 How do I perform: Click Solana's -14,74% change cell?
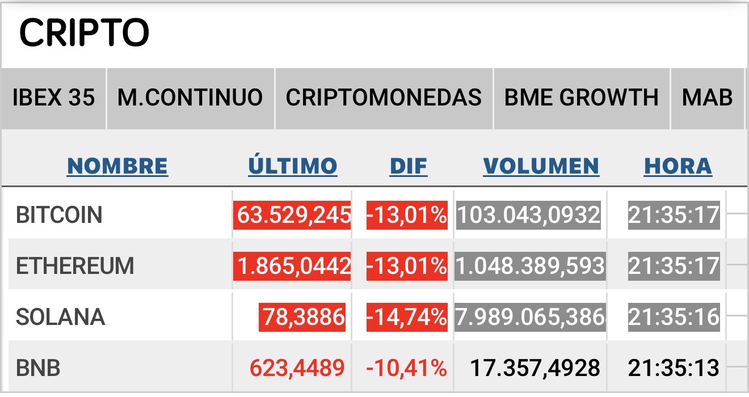pos(407,317)
